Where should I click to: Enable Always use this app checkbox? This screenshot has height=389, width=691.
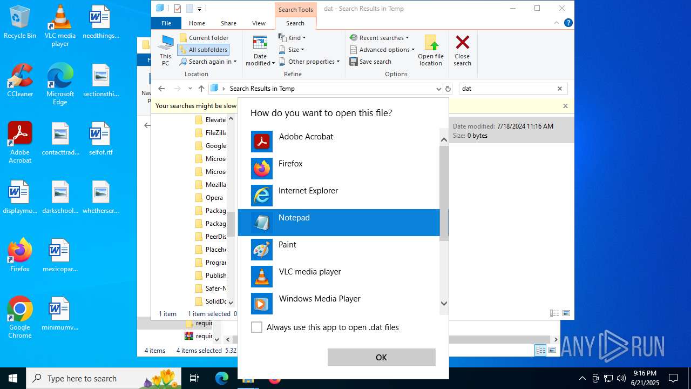[x=257, y=327]
